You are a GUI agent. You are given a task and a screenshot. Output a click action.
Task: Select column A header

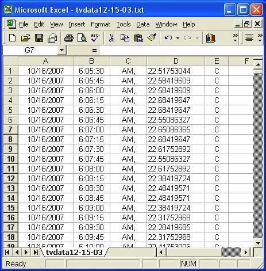point(45,61)
